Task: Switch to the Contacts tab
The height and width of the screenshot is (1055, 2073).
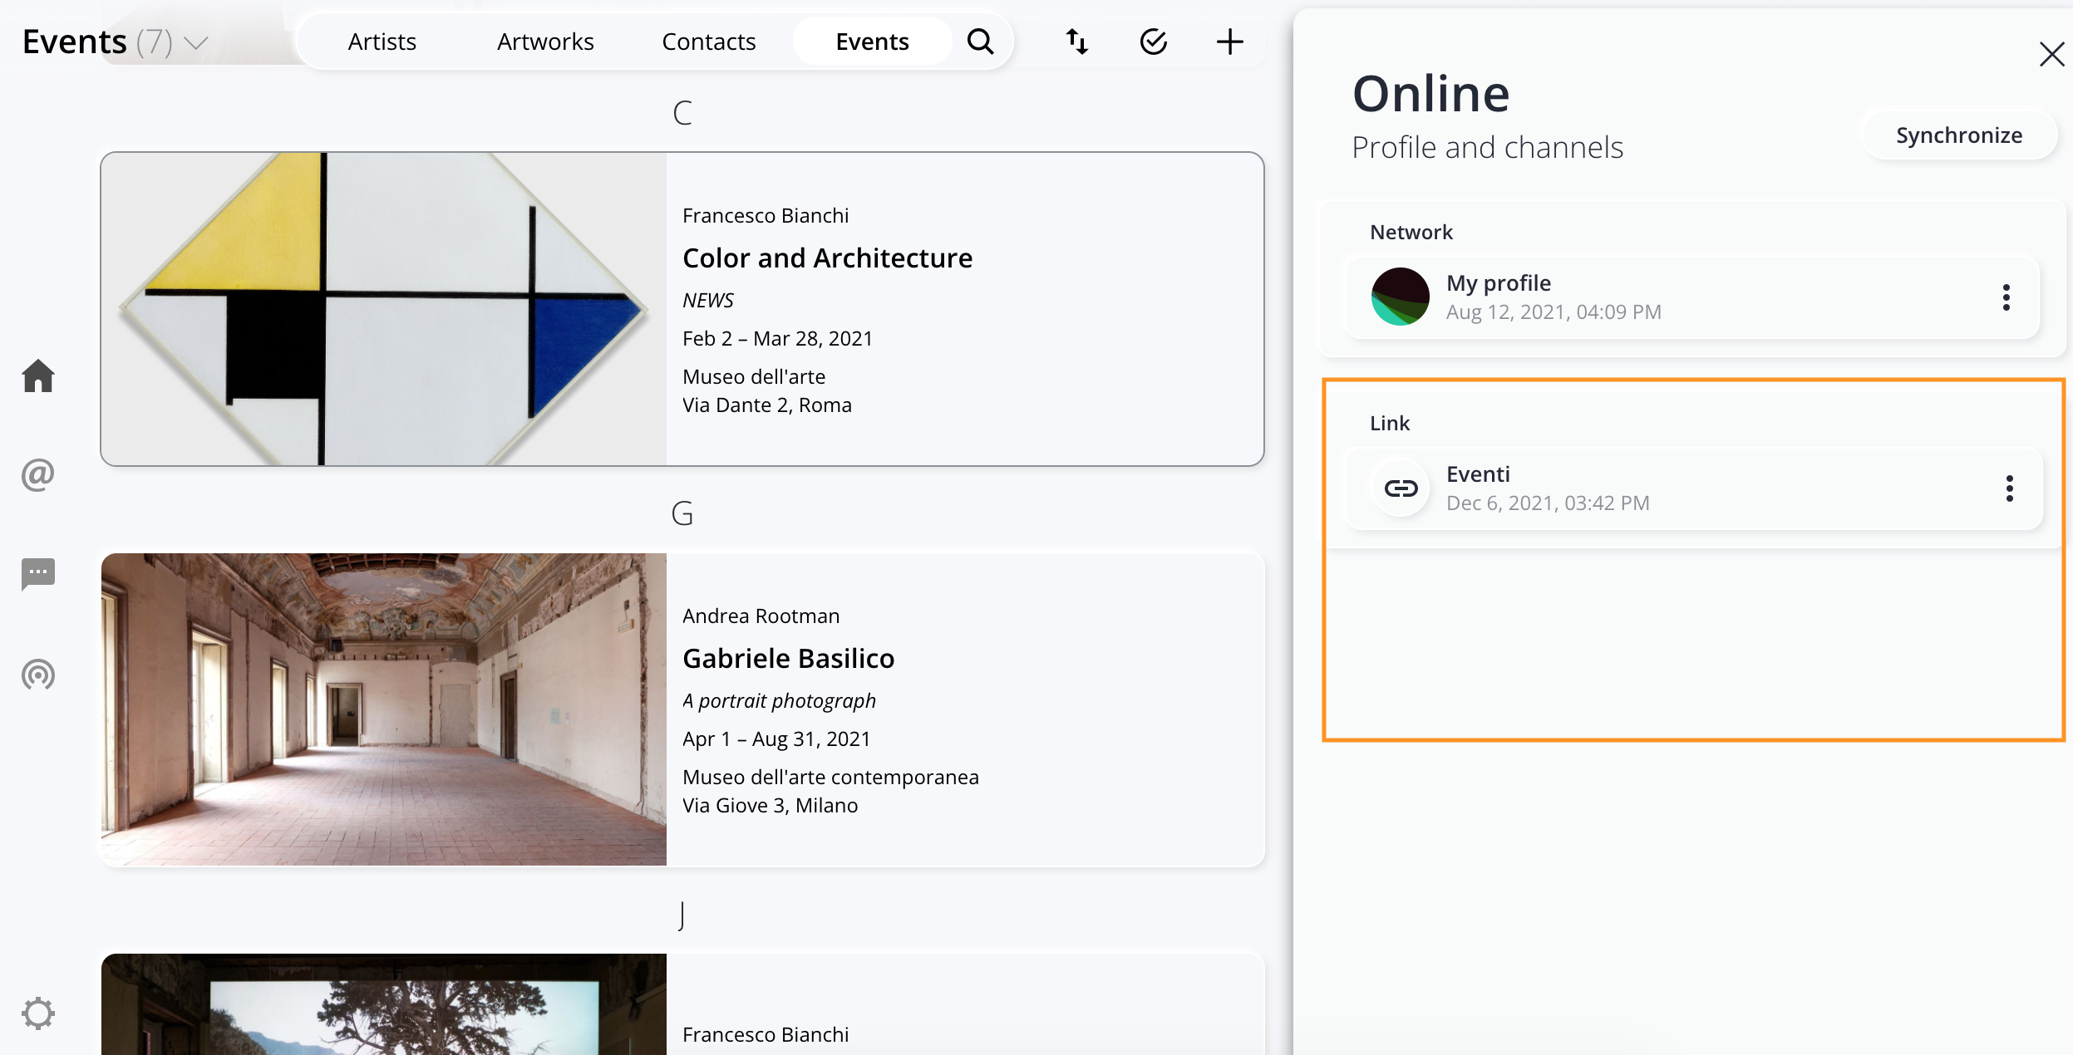Action: click(709, 42)
